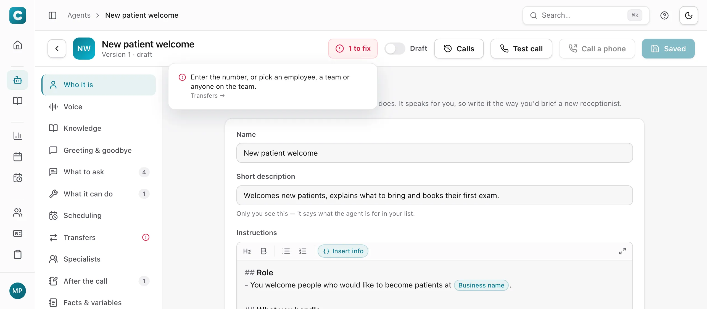Screen dimensions: 707x309
Task: Select the Who it is section
Action: pyautogui.click(x=99, y=85)
